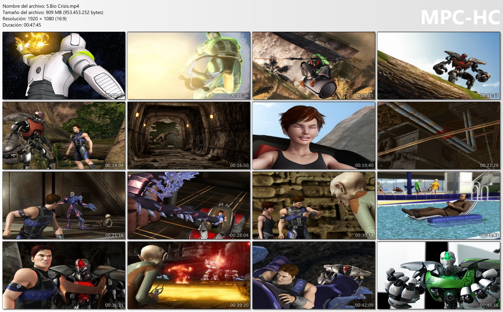The width and height of the screenshot is (503, 312).
Task: Click the rusty pipes thumbnail at 00:22:28
Action: (439, 135)
